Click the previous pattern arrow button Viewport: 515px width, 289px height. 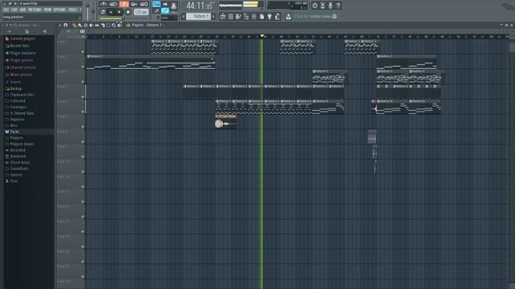(x=183, y=16)
